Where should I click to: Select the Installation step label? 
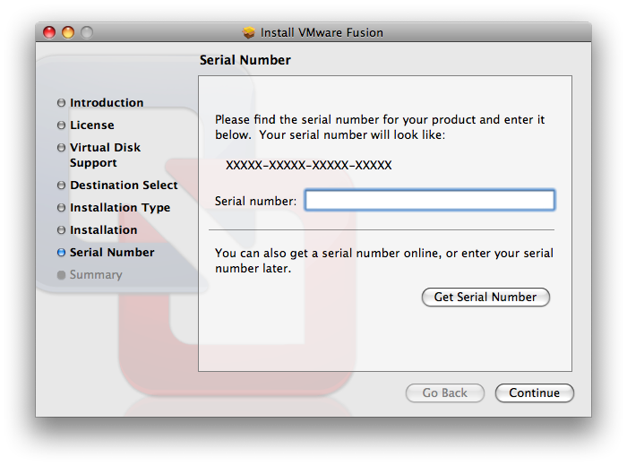tap(103, 230)
